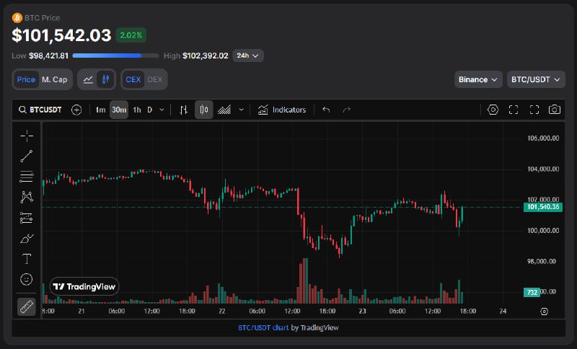577x349 pixels.
Task: Select DEX data source
Action: point(155,79)
